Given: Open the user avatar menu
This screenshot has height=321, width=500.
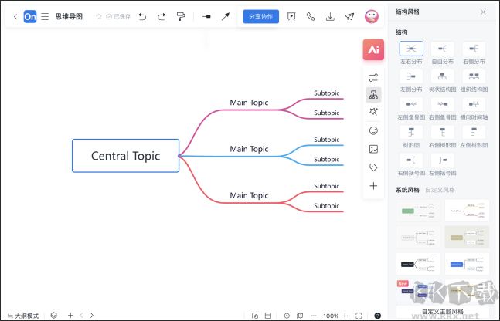Looking at the screenshot, I should 372,16.
